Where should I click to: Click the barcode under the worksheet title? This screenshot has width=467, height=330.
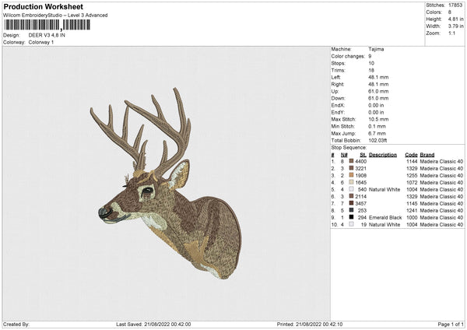47,25
